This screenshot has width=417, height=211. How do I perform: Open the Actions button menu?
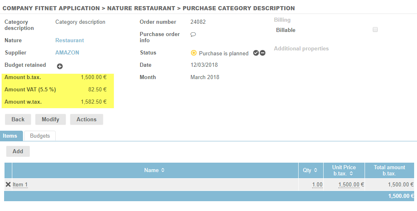pyautogui.click(x=86, y=119)
